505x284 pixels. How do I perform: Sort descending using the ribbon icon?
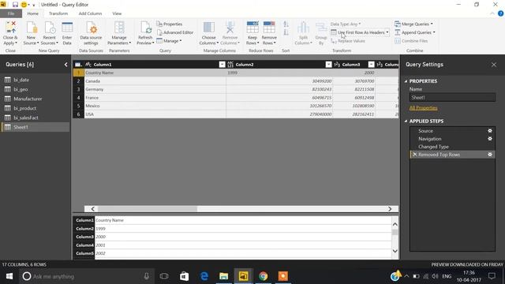click(x=286, y=32)
